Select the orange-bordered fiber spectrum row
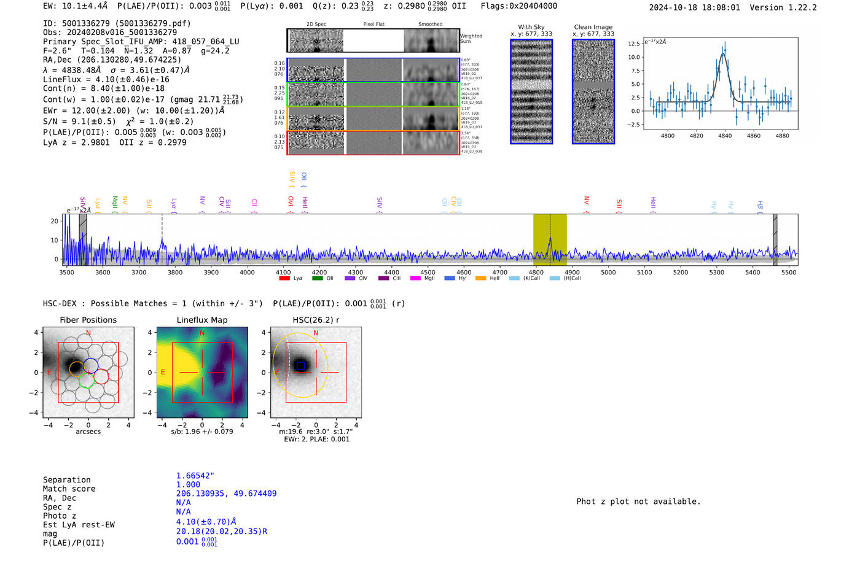Screen dimensions: 860x585 click(373, 118)
